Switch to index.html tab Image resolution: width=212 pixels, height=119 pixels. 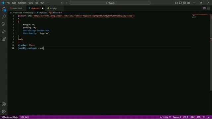tap(17, 8)
